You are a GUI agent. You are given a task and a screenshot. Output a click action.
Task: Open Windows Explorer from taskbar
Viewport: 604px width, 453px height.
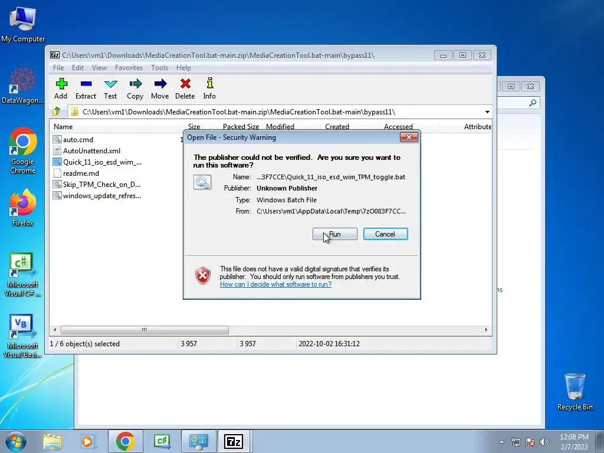click(x=52, y=441)
